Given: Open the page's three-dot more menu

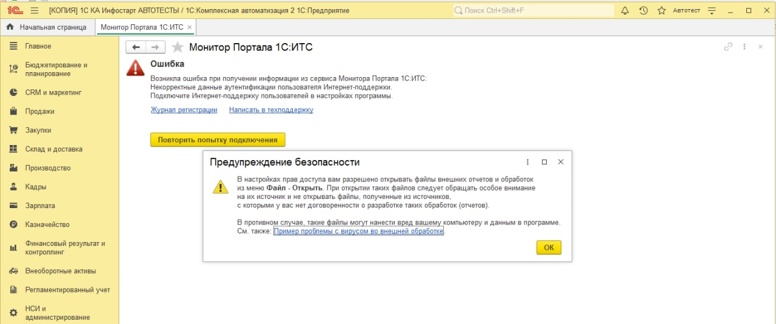Looking at the screenshot, I should click(744, 47).
